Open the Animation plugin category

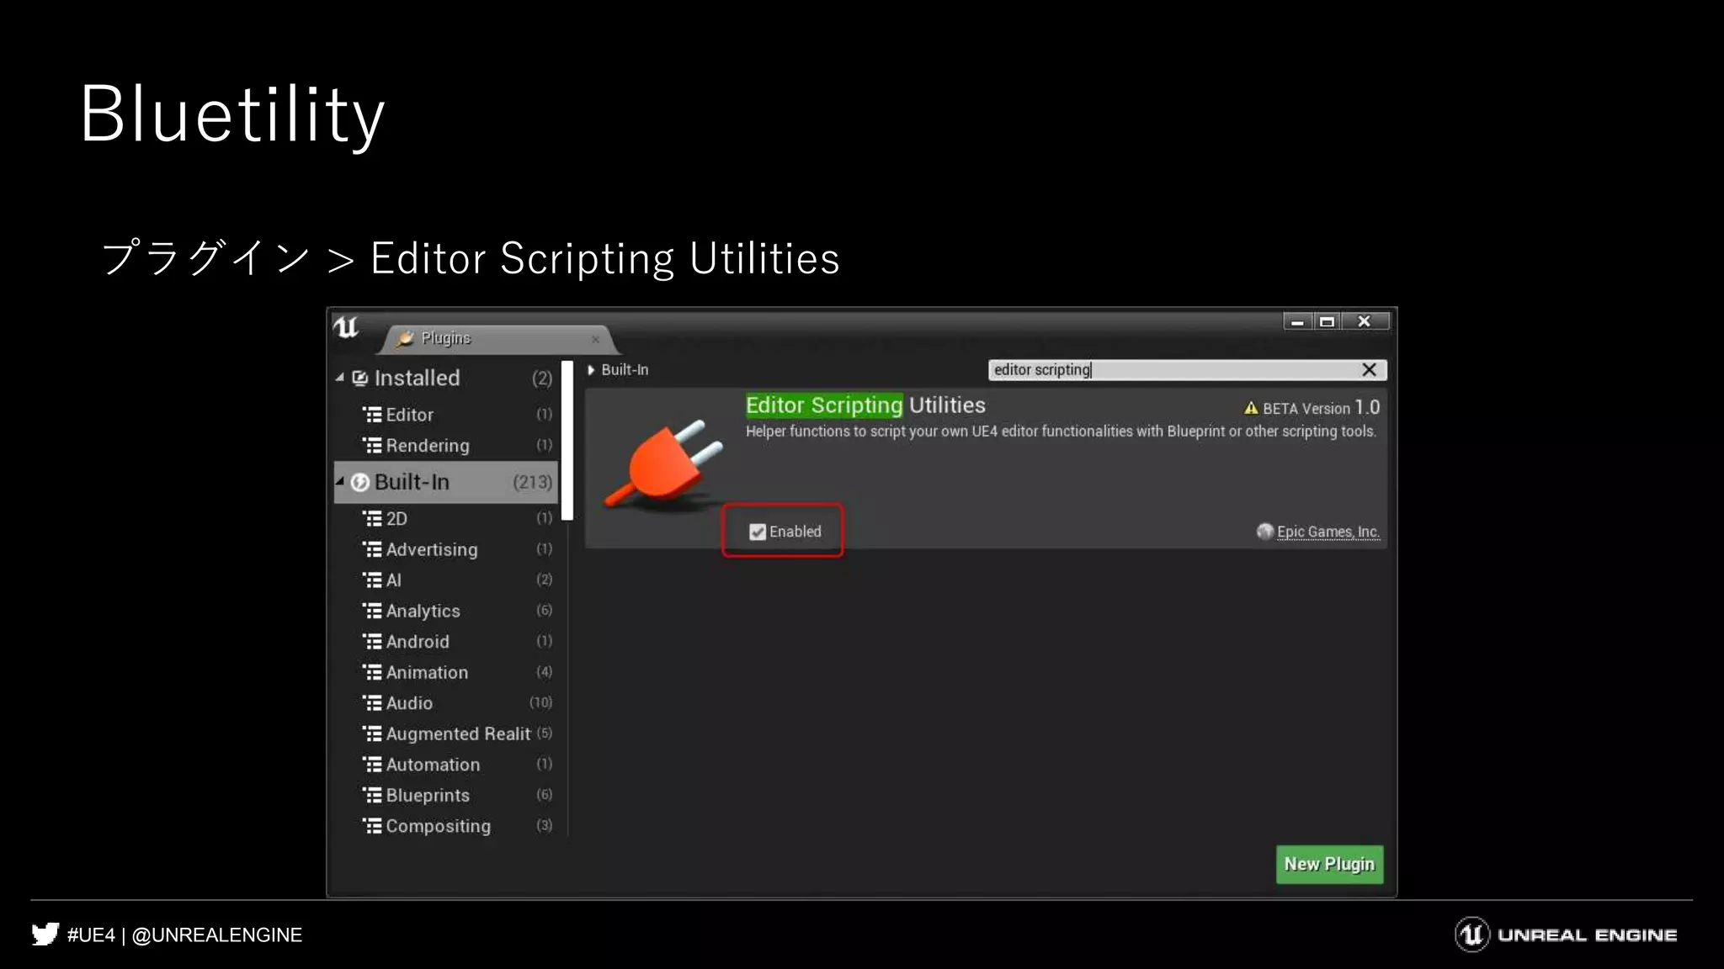(x=457, y=672)
